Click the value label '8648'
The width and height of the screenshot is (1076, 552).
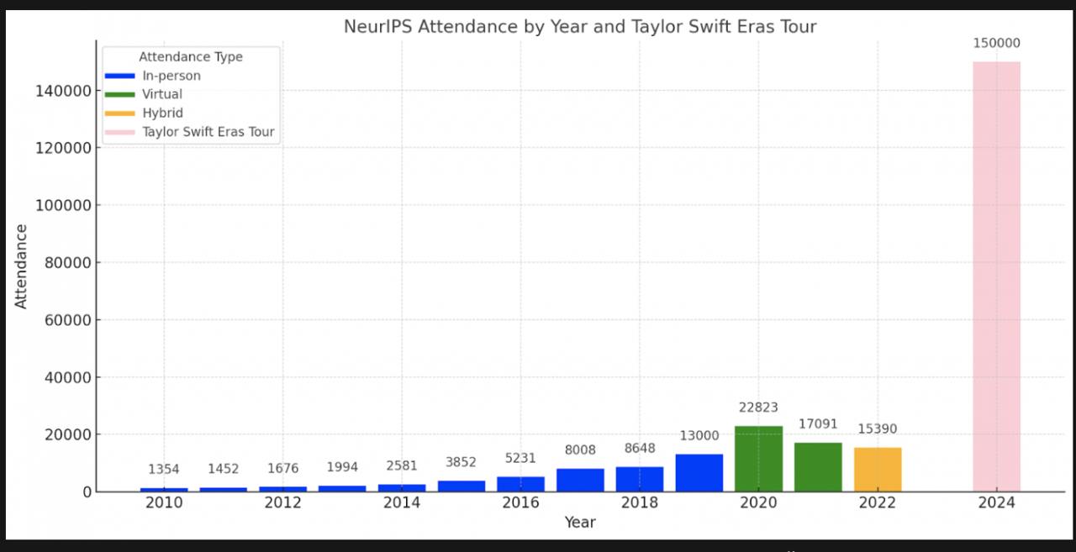point(640,449)
